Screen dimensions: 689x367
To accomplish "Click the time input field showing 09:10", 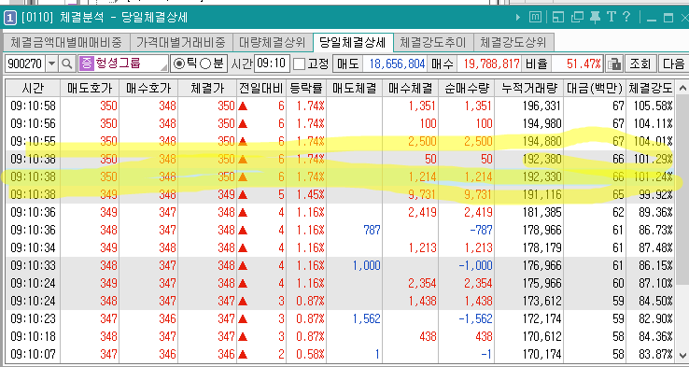I will point(272,64).
